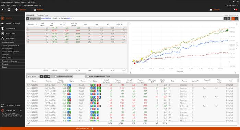Open the Число игроков report
240x130 pixels.
(7, 49)
